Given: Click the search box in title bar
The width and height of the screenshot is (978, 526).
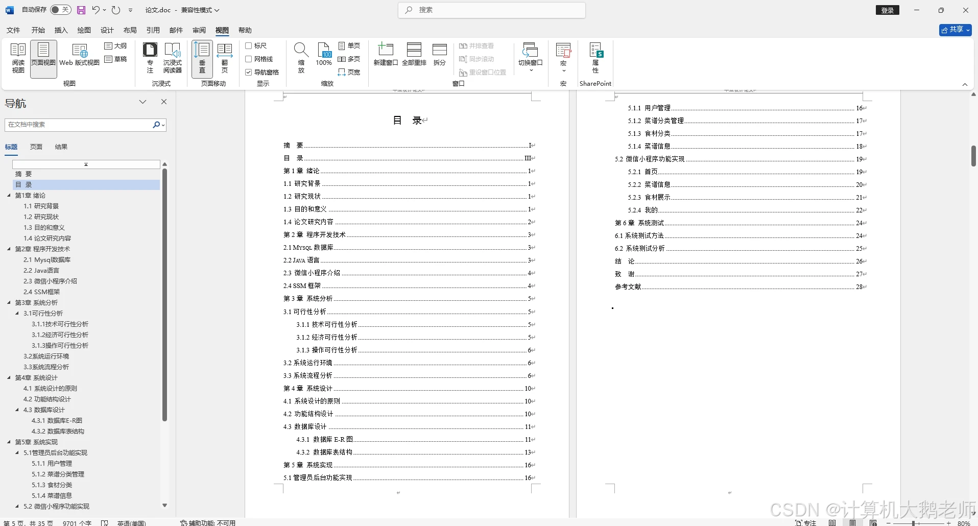Looking at the screenshot, I should tap(492, 10).
